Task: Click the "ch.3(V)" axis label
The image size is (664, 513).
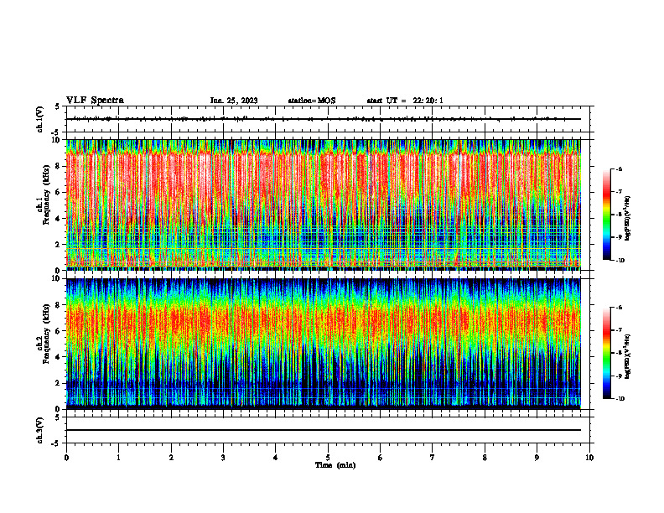Action: [x=39, y=430]
